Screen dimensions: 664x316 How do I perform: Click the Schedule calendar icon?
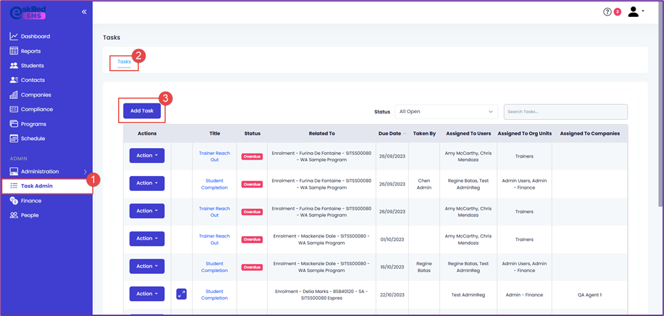click(14, 138)
